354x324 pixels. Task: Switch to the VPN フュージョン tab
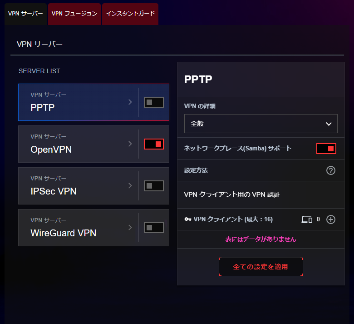coord(74,14)
